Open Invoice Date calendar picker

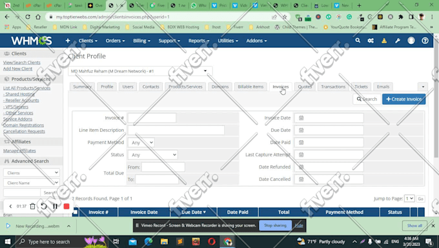[301, 118]
